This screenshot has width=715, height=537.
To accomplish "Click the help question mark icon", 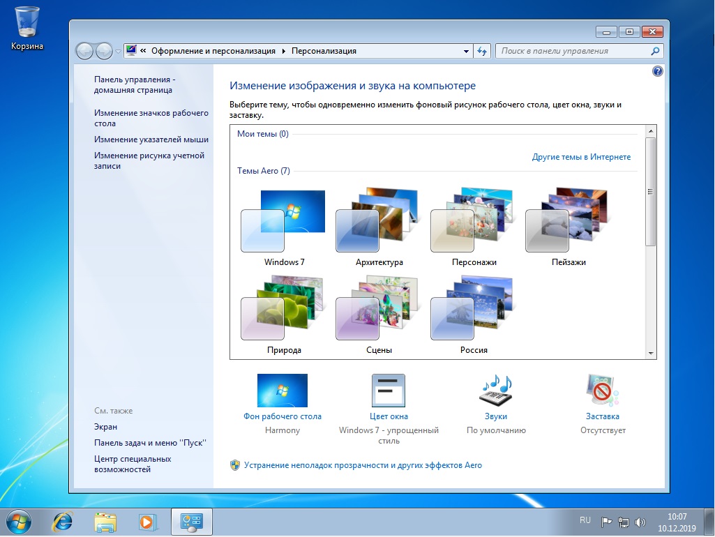I will [657, 71].
